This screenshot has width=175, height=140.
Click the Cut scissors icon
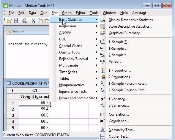pos(33,21)
